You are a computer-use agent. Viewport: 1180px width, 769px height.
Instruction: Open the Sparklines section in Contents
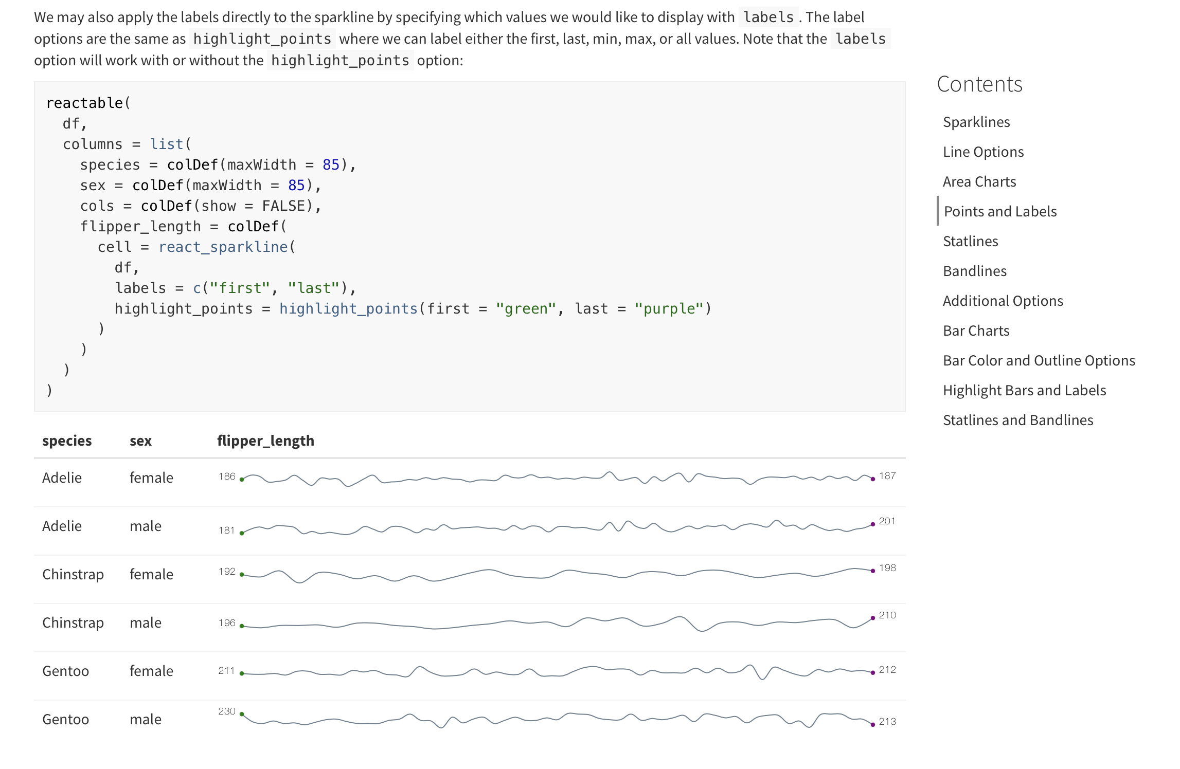976,122
